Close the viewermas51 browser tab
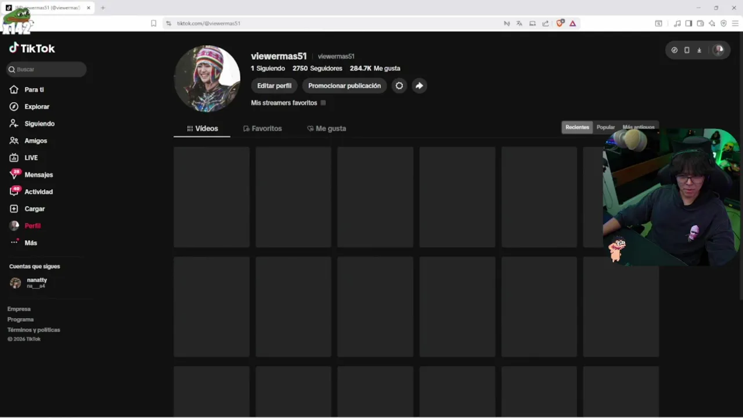 (89, 8)
